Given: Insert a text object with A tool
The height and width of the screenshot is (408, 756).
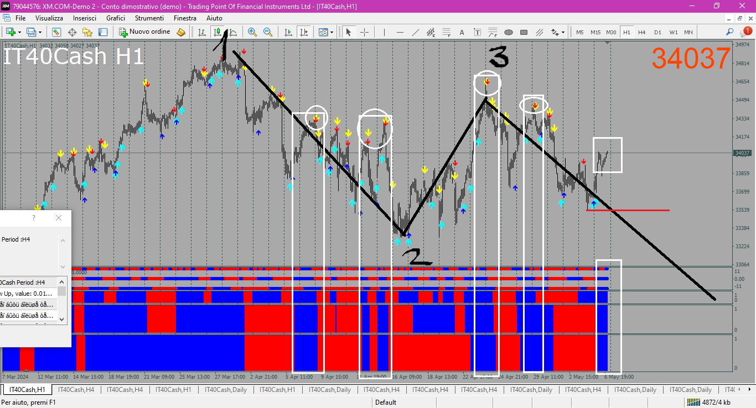Looking at the screenshot, I should tap(462, 32).
